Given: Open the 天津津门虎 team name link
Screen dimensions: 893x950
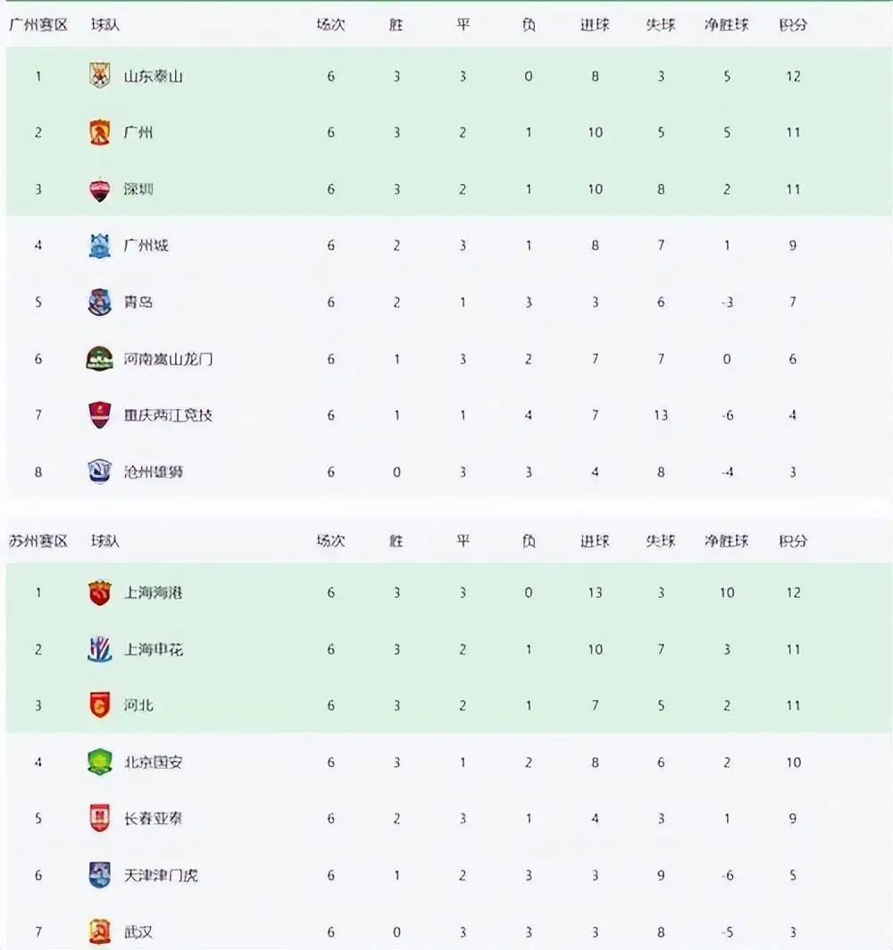Looking at the screenshot, I should coord(161,875).
